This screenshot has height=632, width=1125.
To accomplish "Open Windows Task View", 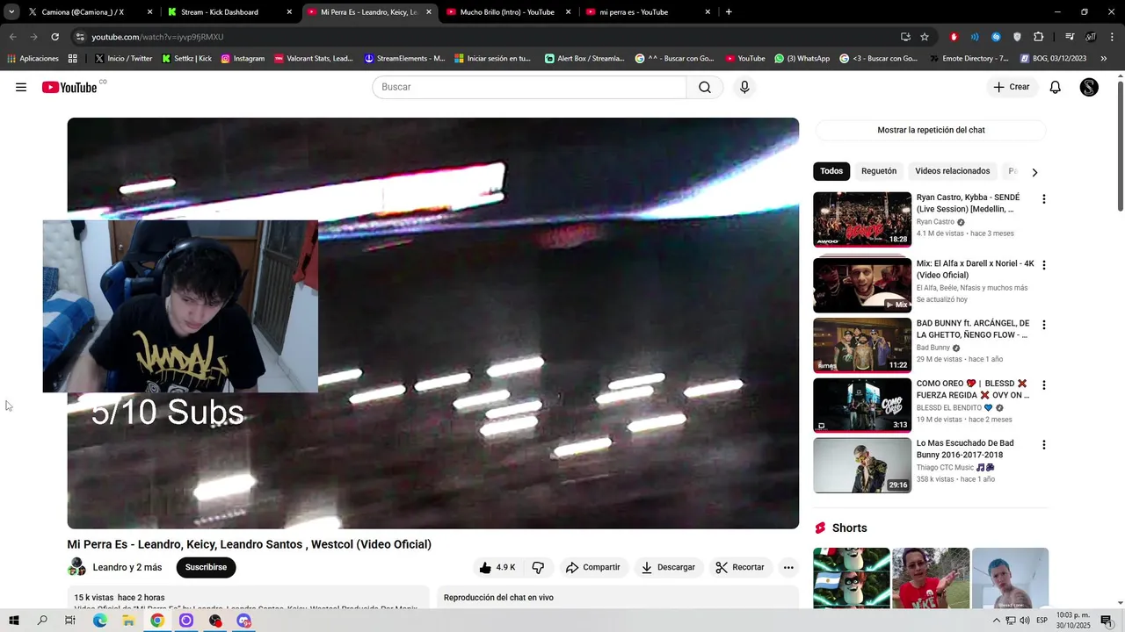I will (70, 621).
